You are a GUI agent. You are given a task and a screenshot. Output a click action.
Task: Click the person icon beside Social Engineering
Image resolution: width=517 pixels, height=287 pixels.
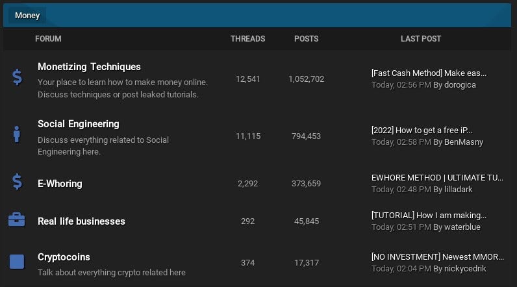pos(16,134)
